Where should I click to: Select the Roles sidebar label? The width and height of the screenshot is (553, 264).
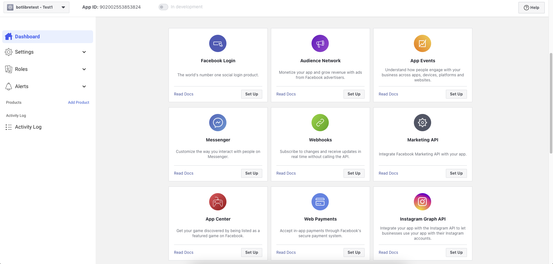pyautogui.click(x=21, y=69)
